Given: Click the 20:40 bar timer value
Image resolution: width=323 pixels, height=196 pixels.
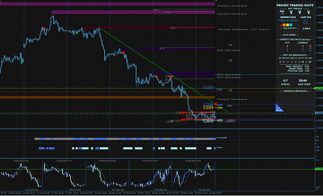Looking at the screenshot, I should click(x=303, y=81).
